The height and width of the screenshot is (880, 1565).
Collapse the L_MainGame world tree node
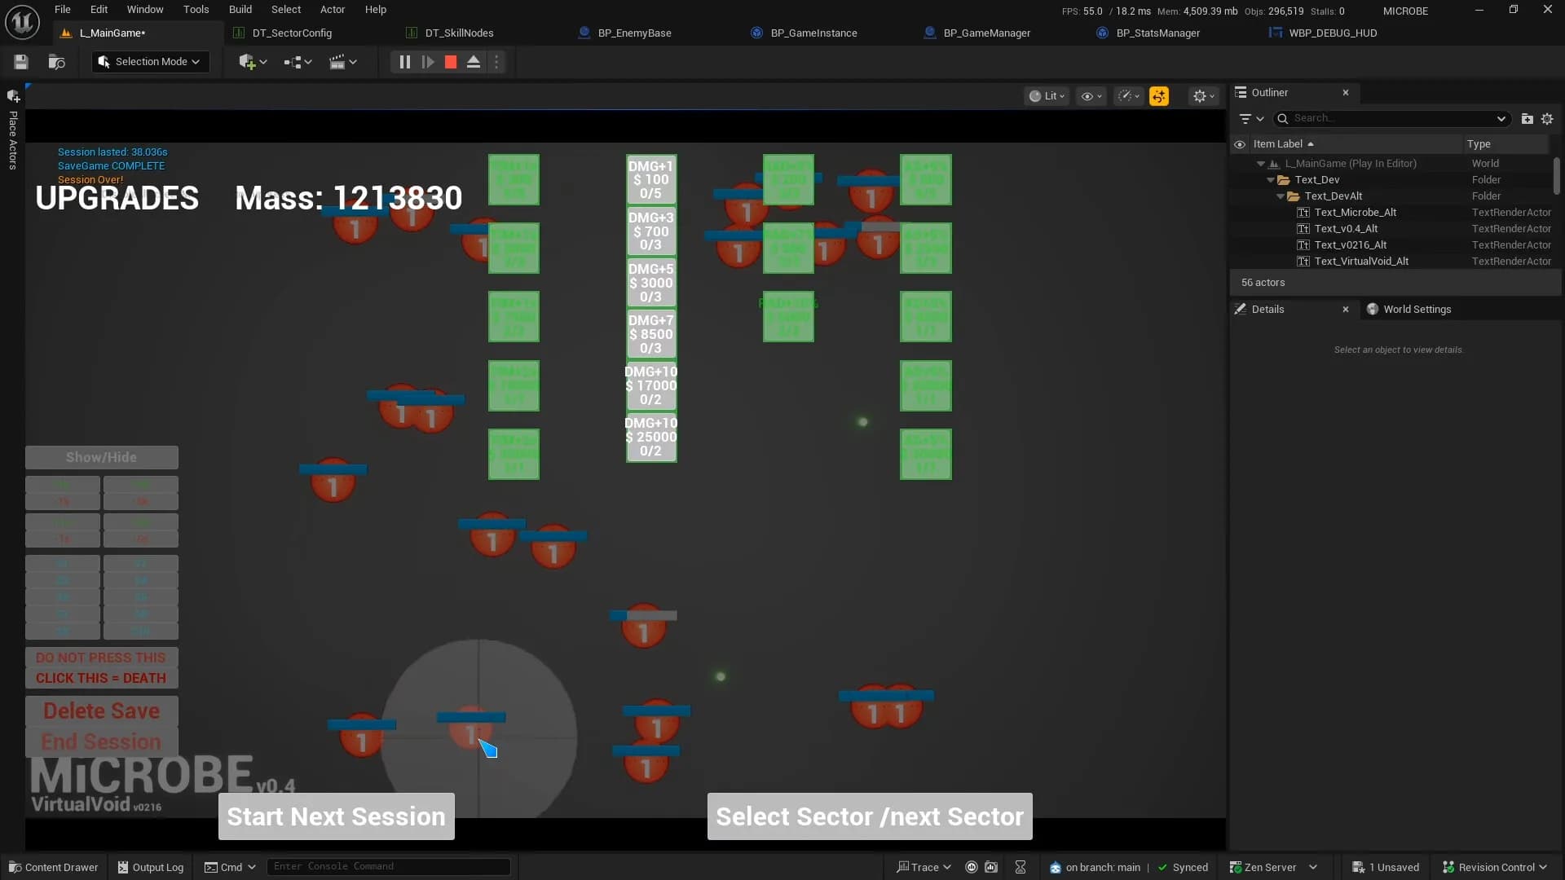tap(1261, 164)
